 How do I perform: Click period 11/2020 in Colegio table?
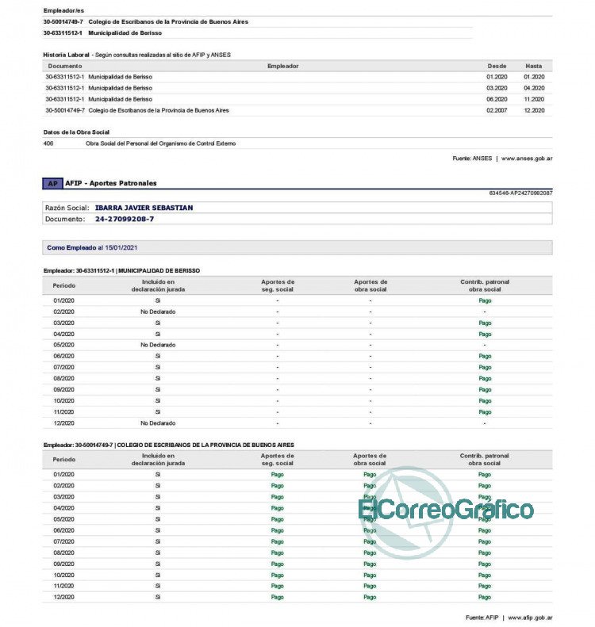click(x=64, y=587)
